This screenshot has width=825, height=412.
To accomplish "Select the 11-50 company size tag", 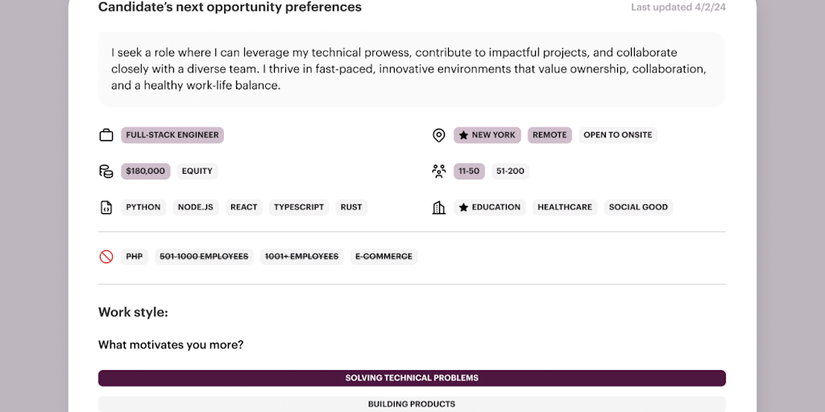I will 469,171.
